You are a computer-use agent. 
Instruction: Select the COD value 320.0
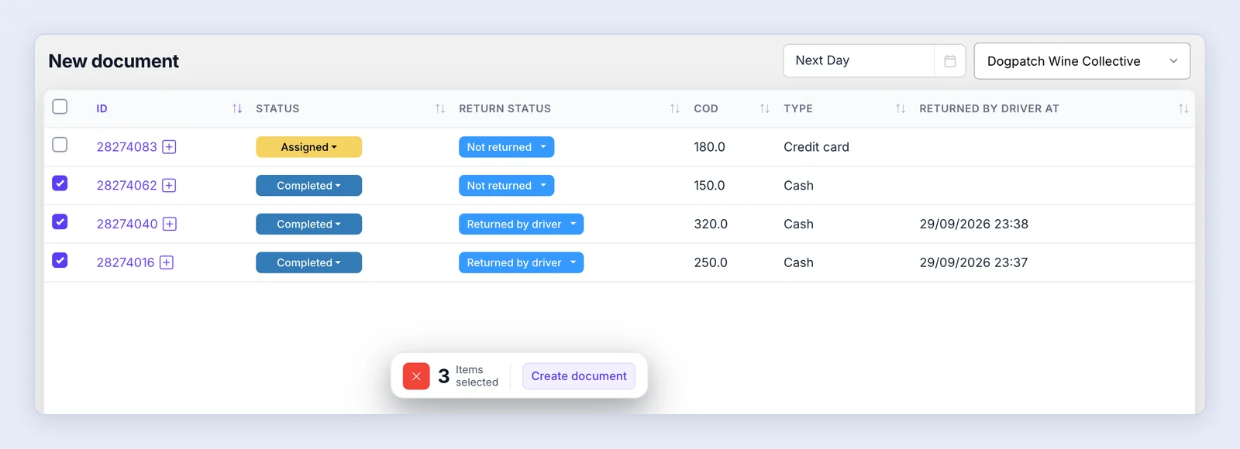point(711,224)
